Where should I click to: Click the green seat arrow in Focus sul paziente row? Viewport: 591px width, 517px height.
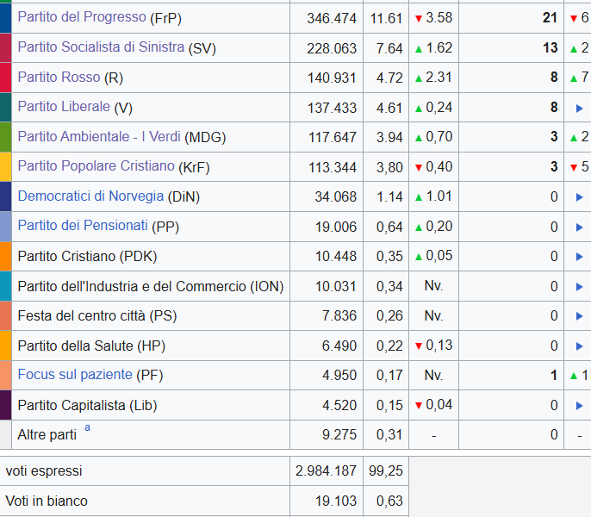pos(574,376)
